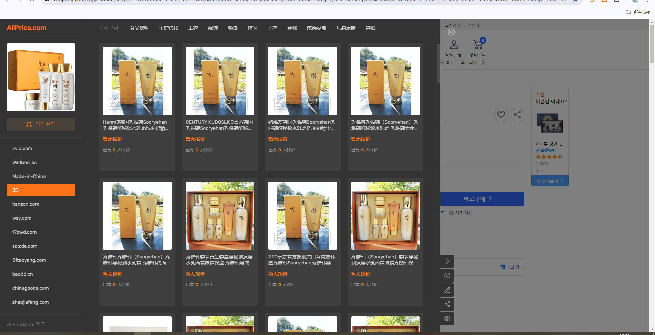The height and width of the screenshot is (335, 655).
Task: Choose the 数码家电 category
Action: click(x=317, y=28)
